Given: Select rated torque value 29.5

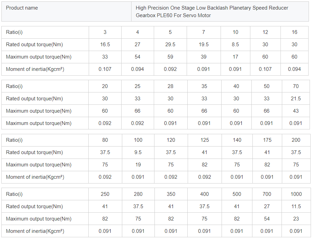Looking at the screenshot, I should tap(170, 45).
